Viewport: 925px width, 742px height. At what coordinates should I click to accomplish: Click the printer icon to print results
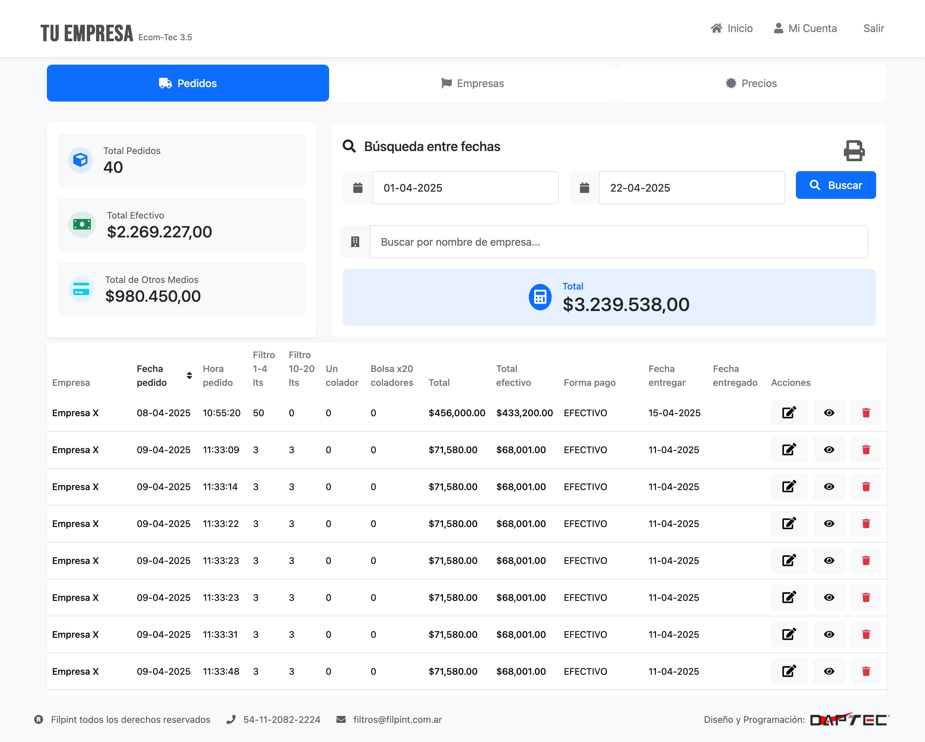(x=854, y=150)
